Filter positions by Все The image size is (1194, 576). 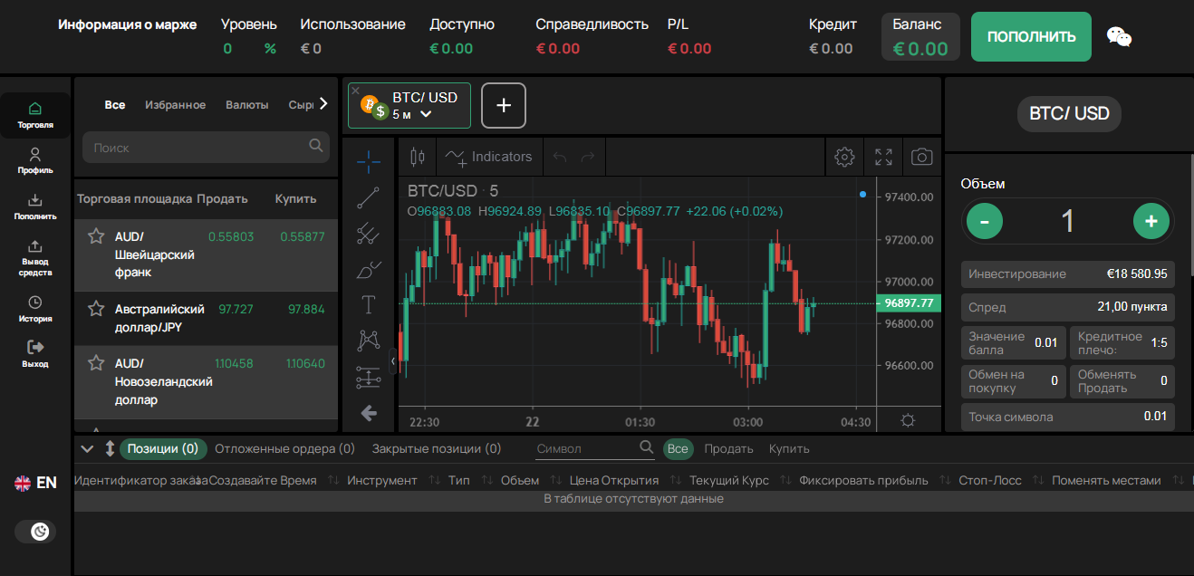[x=678, y=448]
